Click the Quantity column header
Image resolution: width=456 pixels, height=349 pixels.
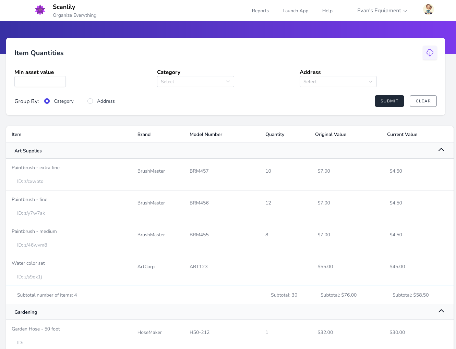coord(275,134)
